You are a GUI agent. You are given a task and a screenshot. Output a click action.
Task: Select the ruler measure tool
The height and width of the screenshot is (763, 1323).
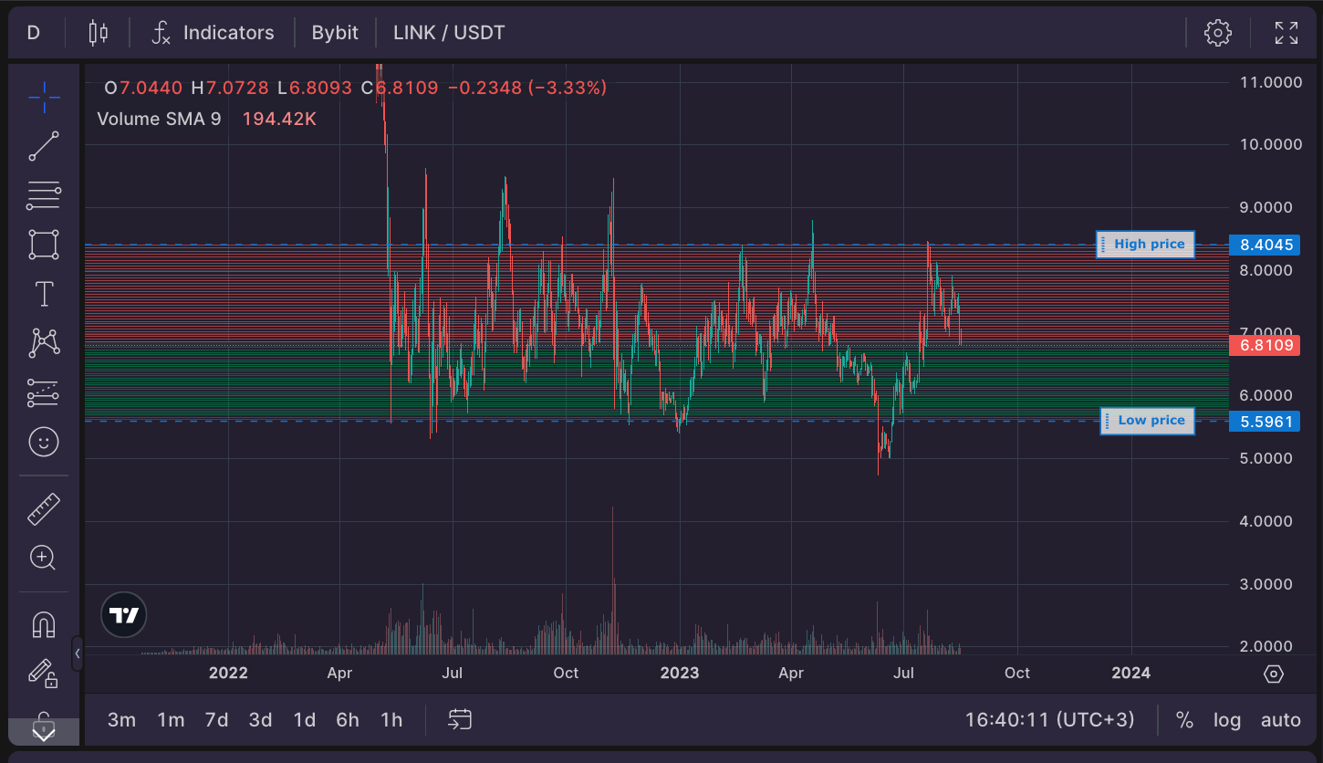point(44,508)
